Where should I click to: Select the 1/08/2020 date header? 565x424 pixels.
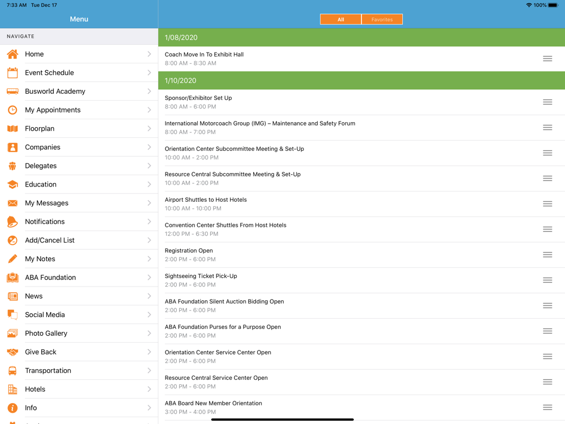pyautogui.click(x=362, y=37)
